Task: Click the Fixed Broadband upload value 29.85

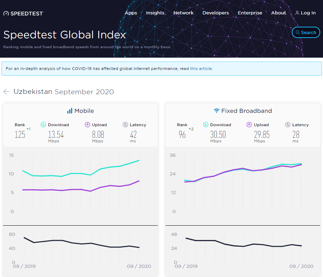Action: tap(262, 135)
